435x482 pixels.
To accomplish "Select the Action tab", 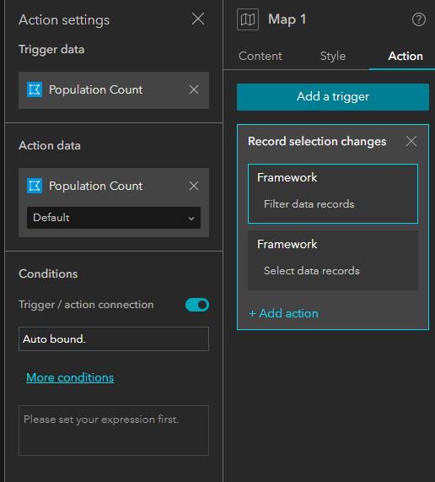I will pyautogui.click(x=405, y=56).
